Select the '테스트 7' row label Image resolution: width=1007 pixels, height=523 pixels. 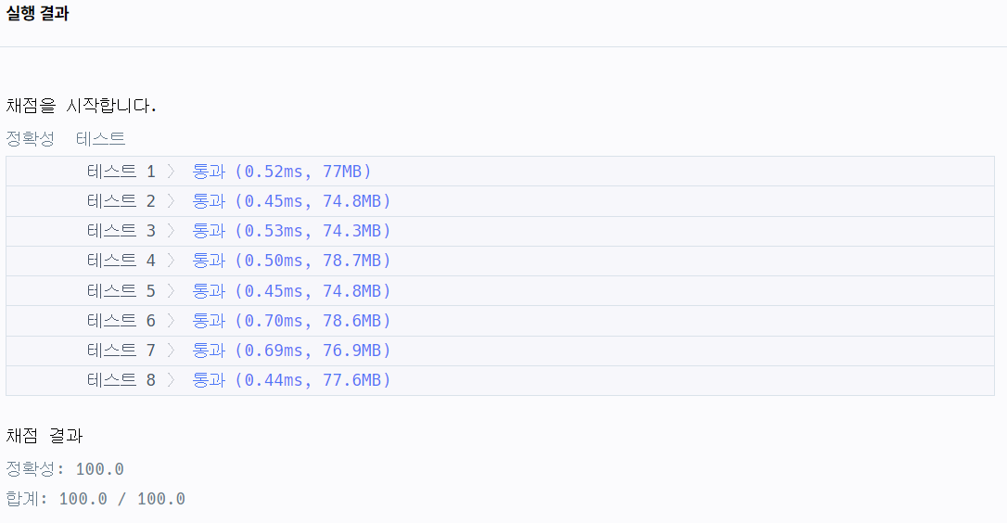pyautogui.click(x=121, y=351)
